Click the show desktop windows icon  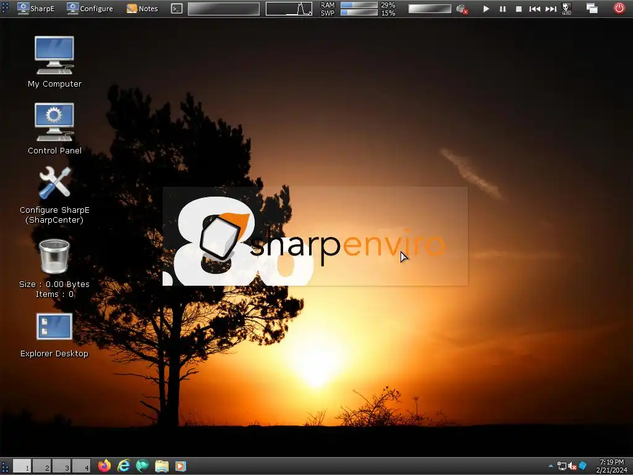pos(592,8)
